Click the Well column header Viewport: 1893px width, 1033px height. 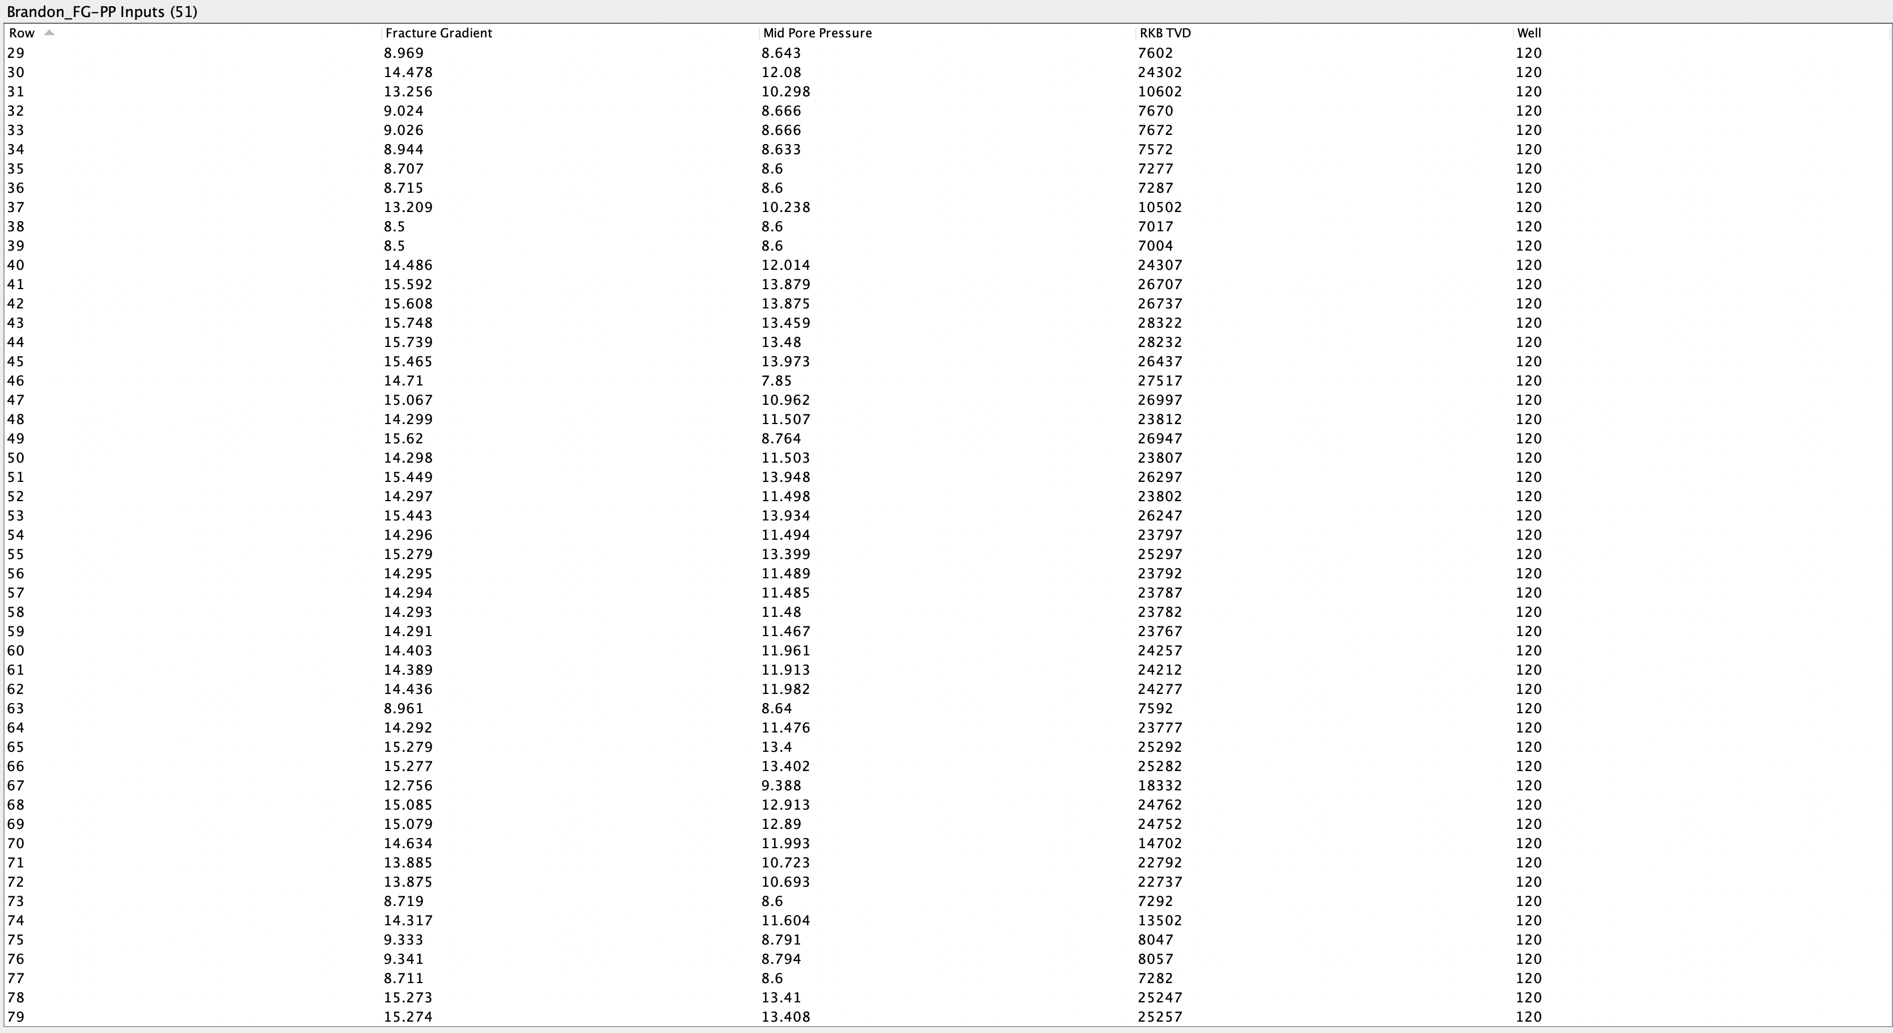coord(1528,33)
